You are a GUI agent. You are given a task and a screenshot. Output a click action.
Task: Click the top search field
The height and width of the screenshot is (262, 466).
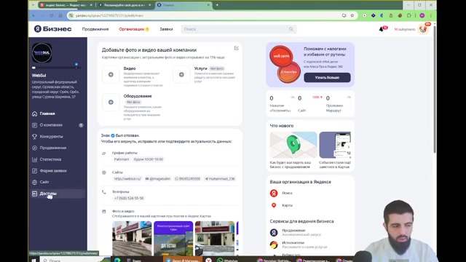[239, 29]
